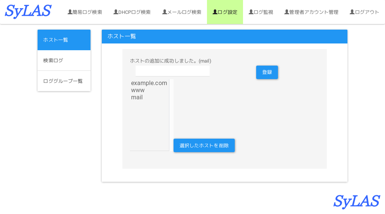Screen dimensions: 385x214
Task: Click the user icon beside ログ監視
Action: click(x=251, y=12)
